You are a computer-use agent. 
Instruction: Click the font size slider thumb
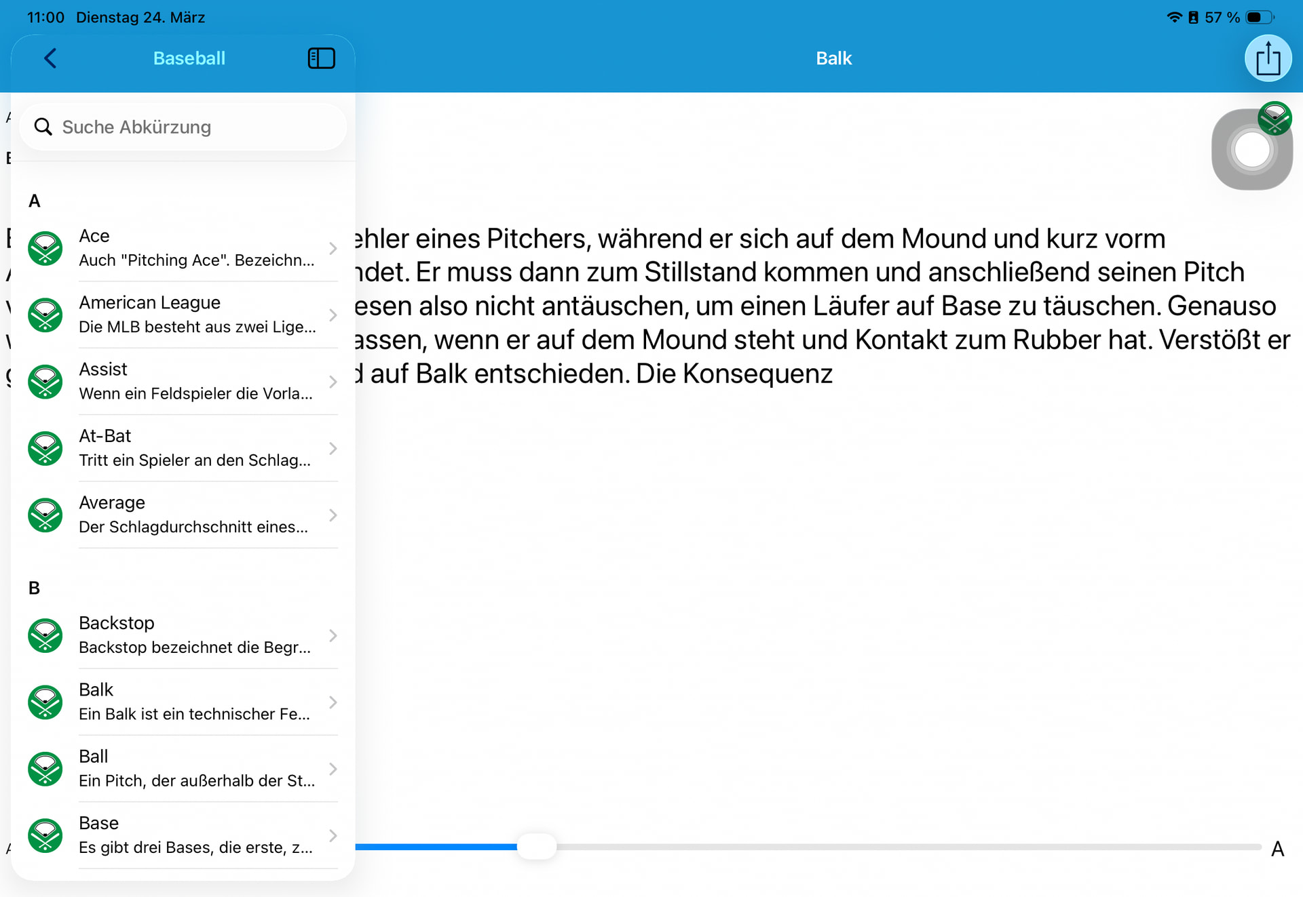click(x=536, y=846)
